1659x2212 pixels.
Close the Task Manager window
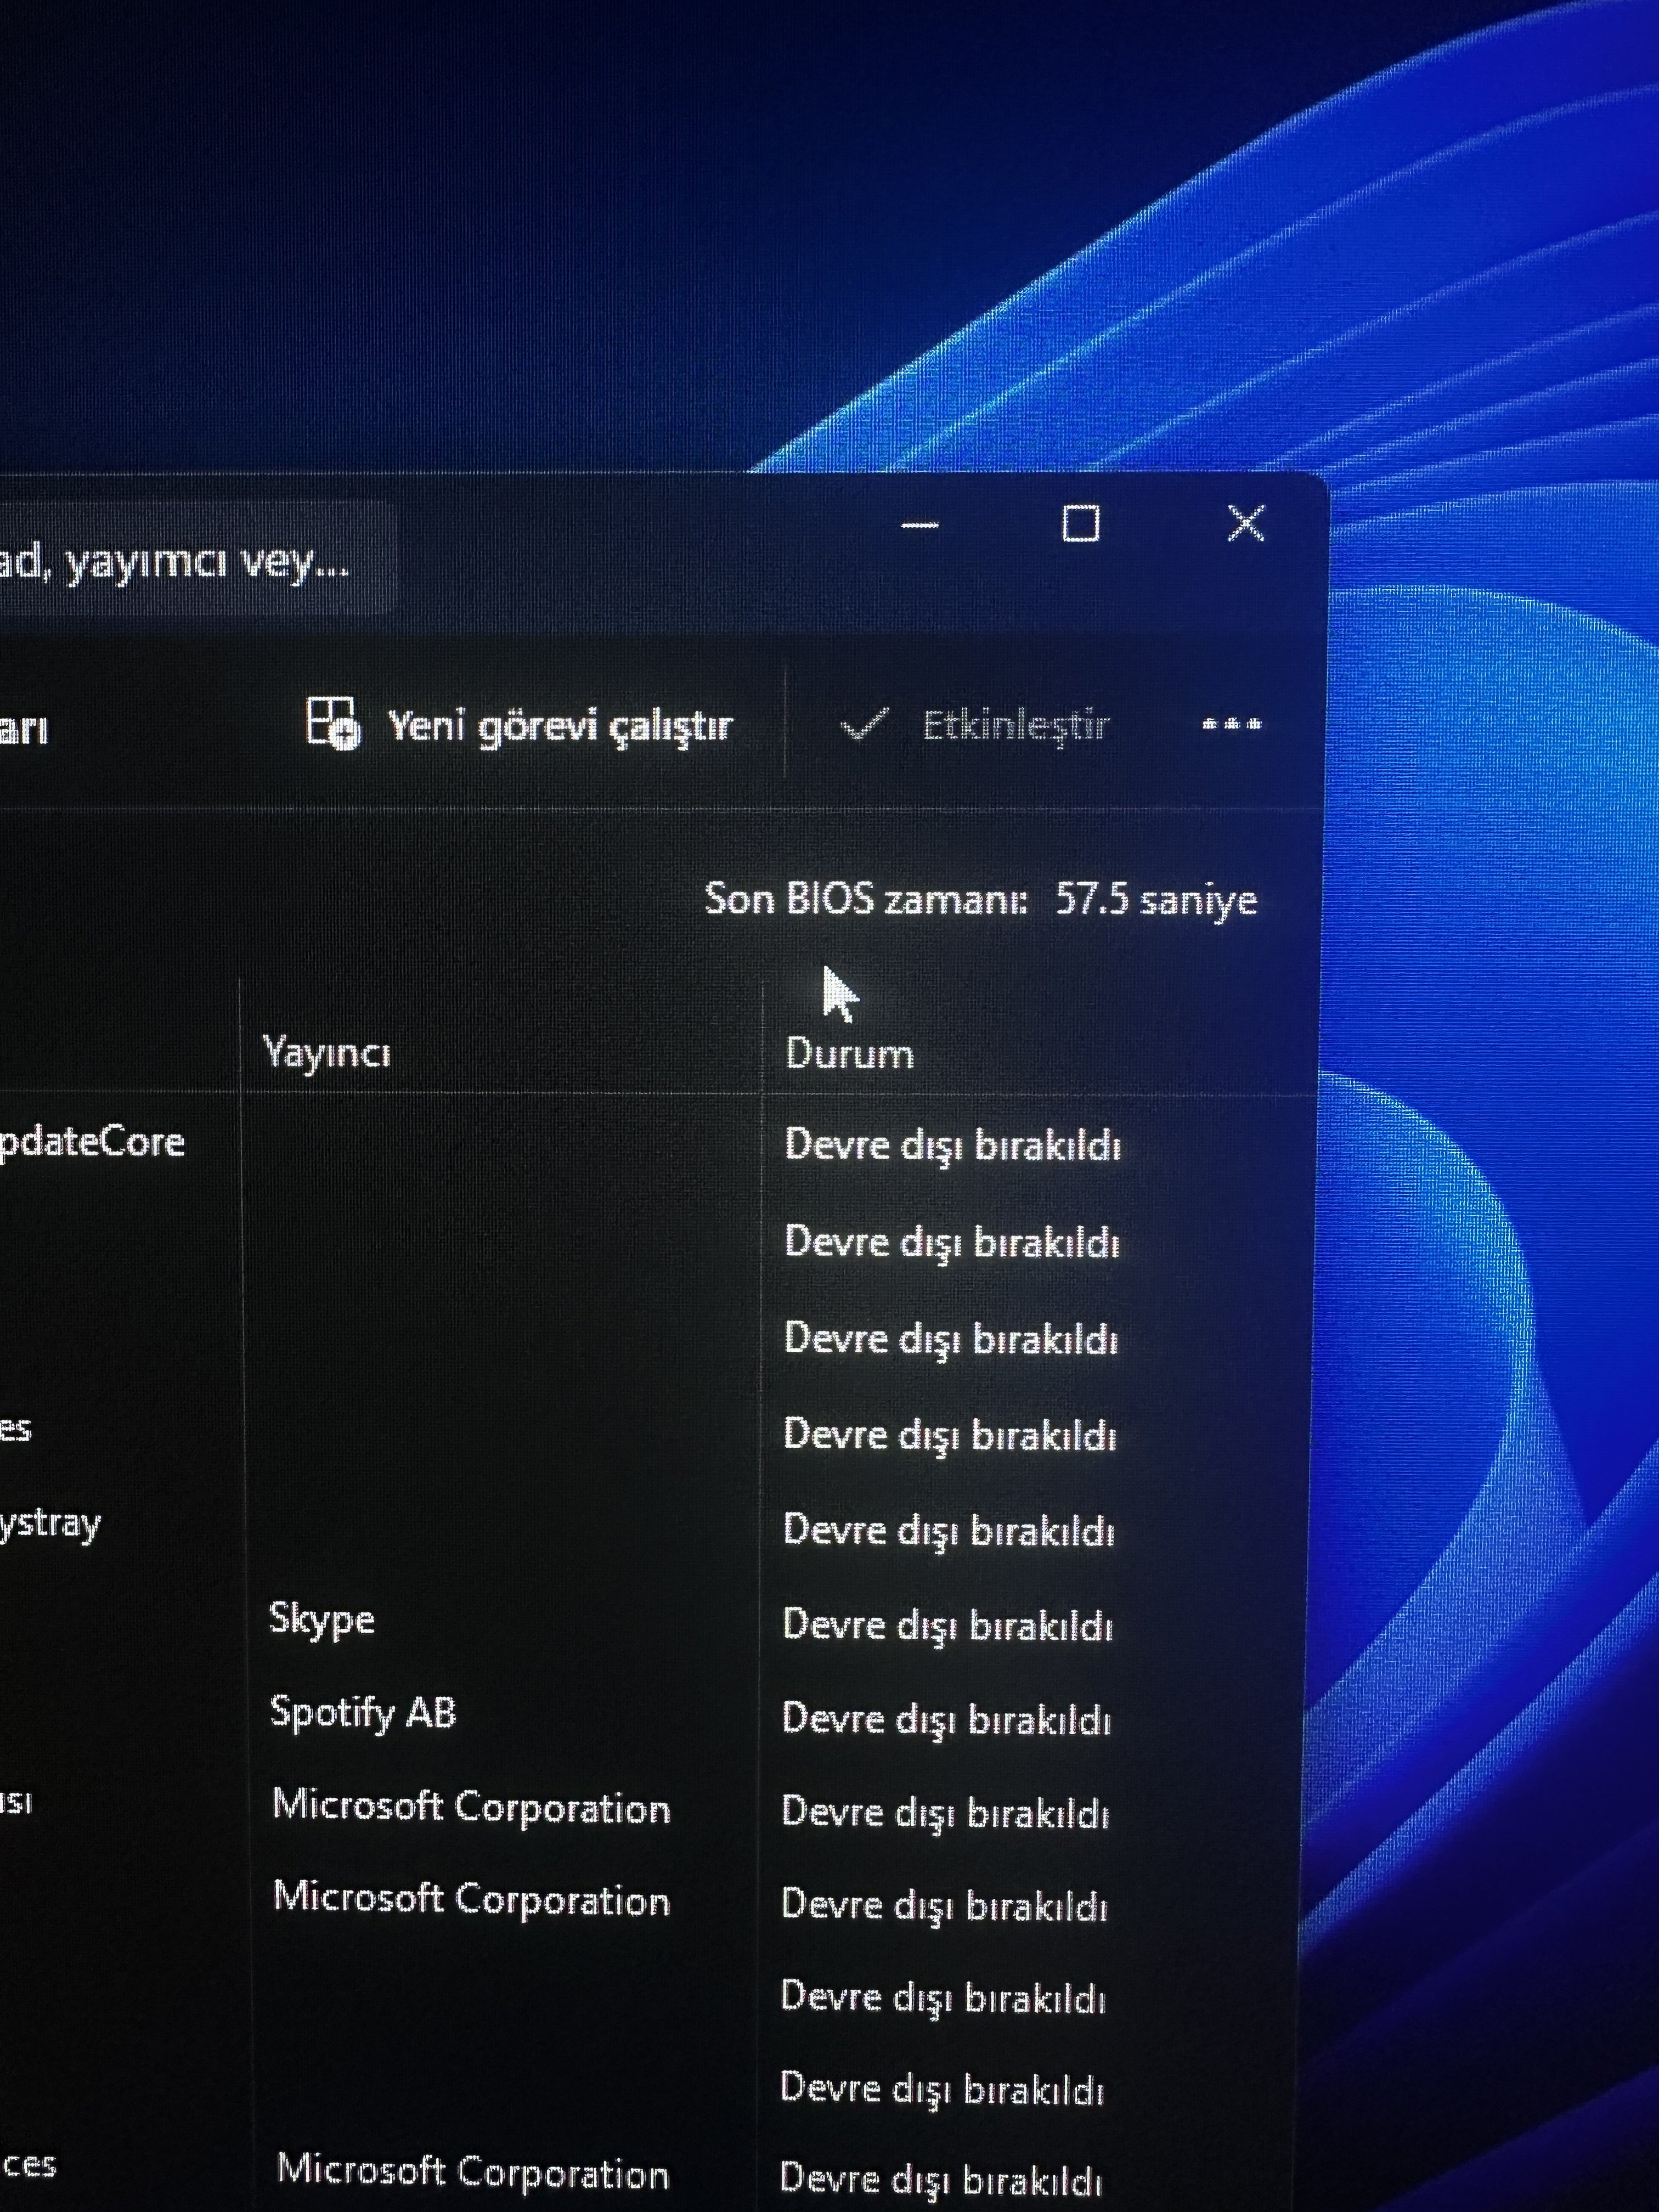click(x=1245, y=523)
